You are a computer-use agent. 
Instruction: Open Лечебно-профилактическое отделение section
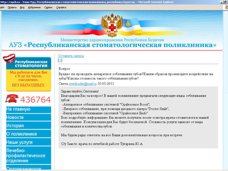coord(28,155)
